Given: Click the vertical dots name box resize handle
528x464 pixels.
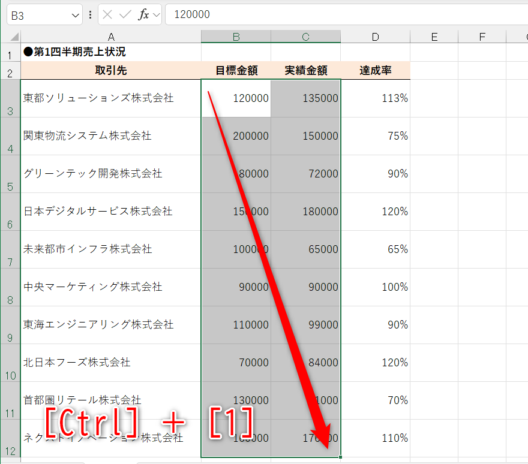Looking at the screenshot, I should [x=90, y=14].
